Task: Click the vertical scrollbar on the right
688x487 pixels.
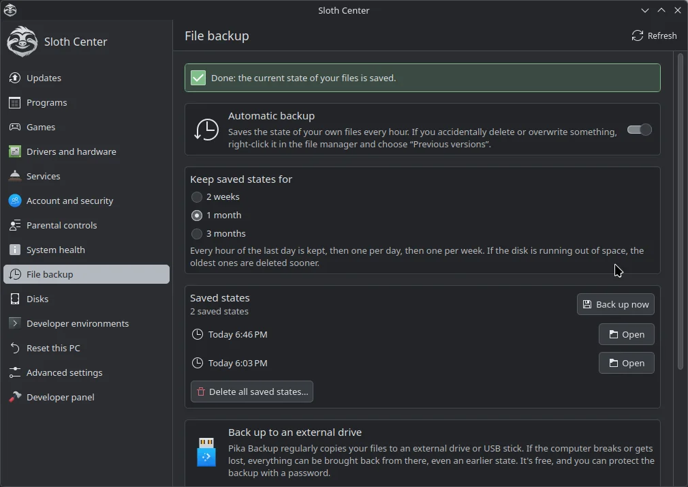Action: click(x=681, y=211)
